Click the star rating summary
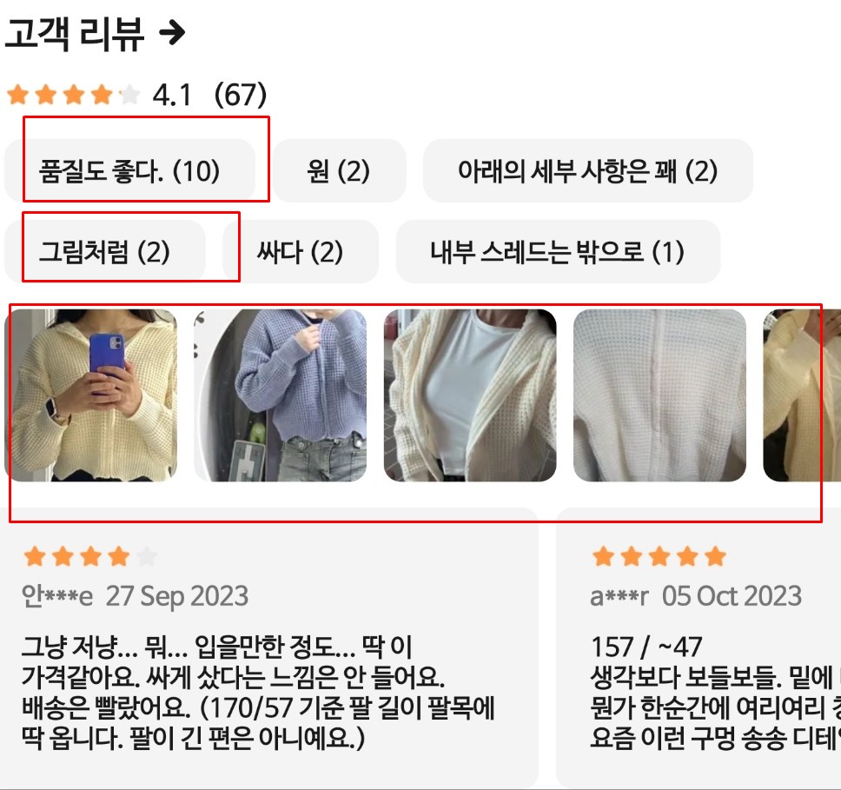Image resolution: width=841 pixels, height=790 pixels. [74, 95]
